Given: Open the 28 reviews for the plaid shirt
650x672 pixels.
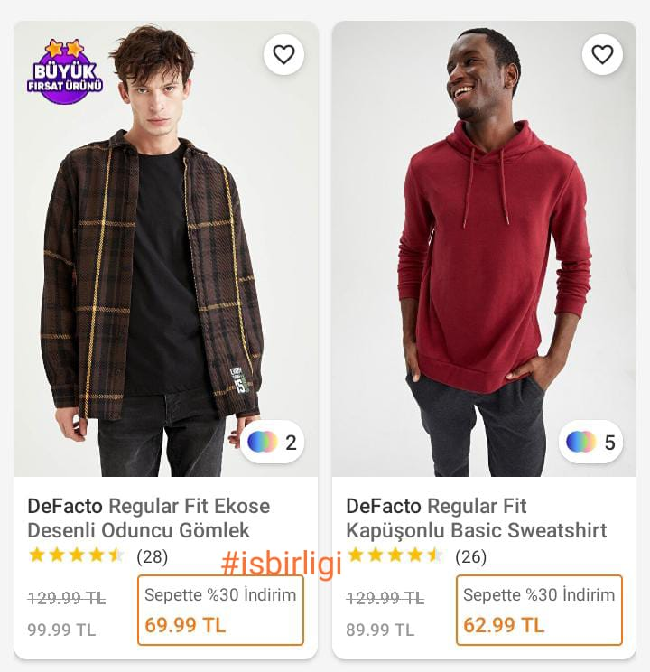Looking at the screenshot, I should point(153,556).
